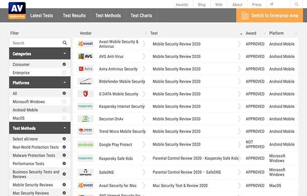Toggle Mac Security Reviews checkbox
307x196 pixels.
tap(64, 193)
